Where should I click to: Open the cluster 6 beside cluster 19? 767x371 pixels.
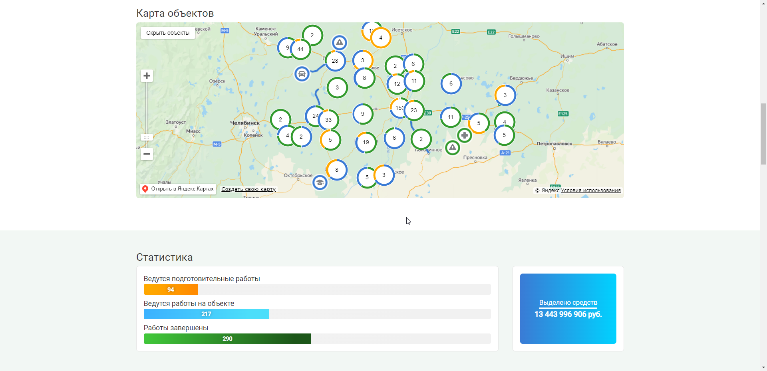[394, 138]
